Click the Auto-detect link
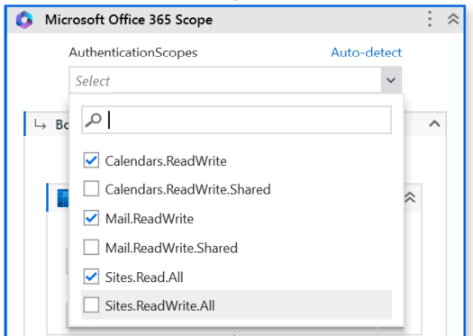 366,52
